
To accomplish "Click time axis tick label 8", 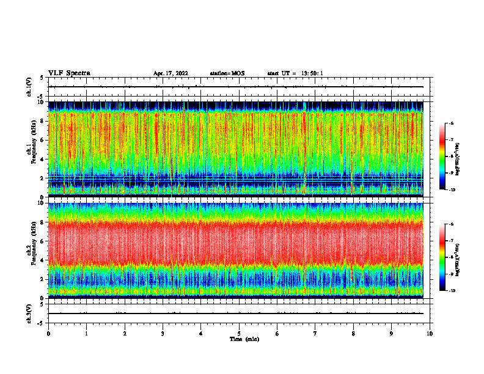I will (353, 334).
